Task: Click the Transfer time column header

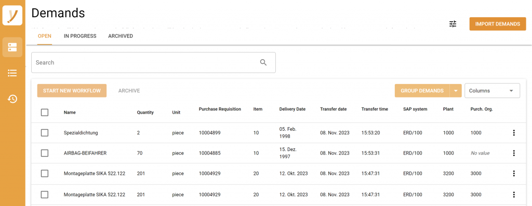Action: tap(375, 109)
